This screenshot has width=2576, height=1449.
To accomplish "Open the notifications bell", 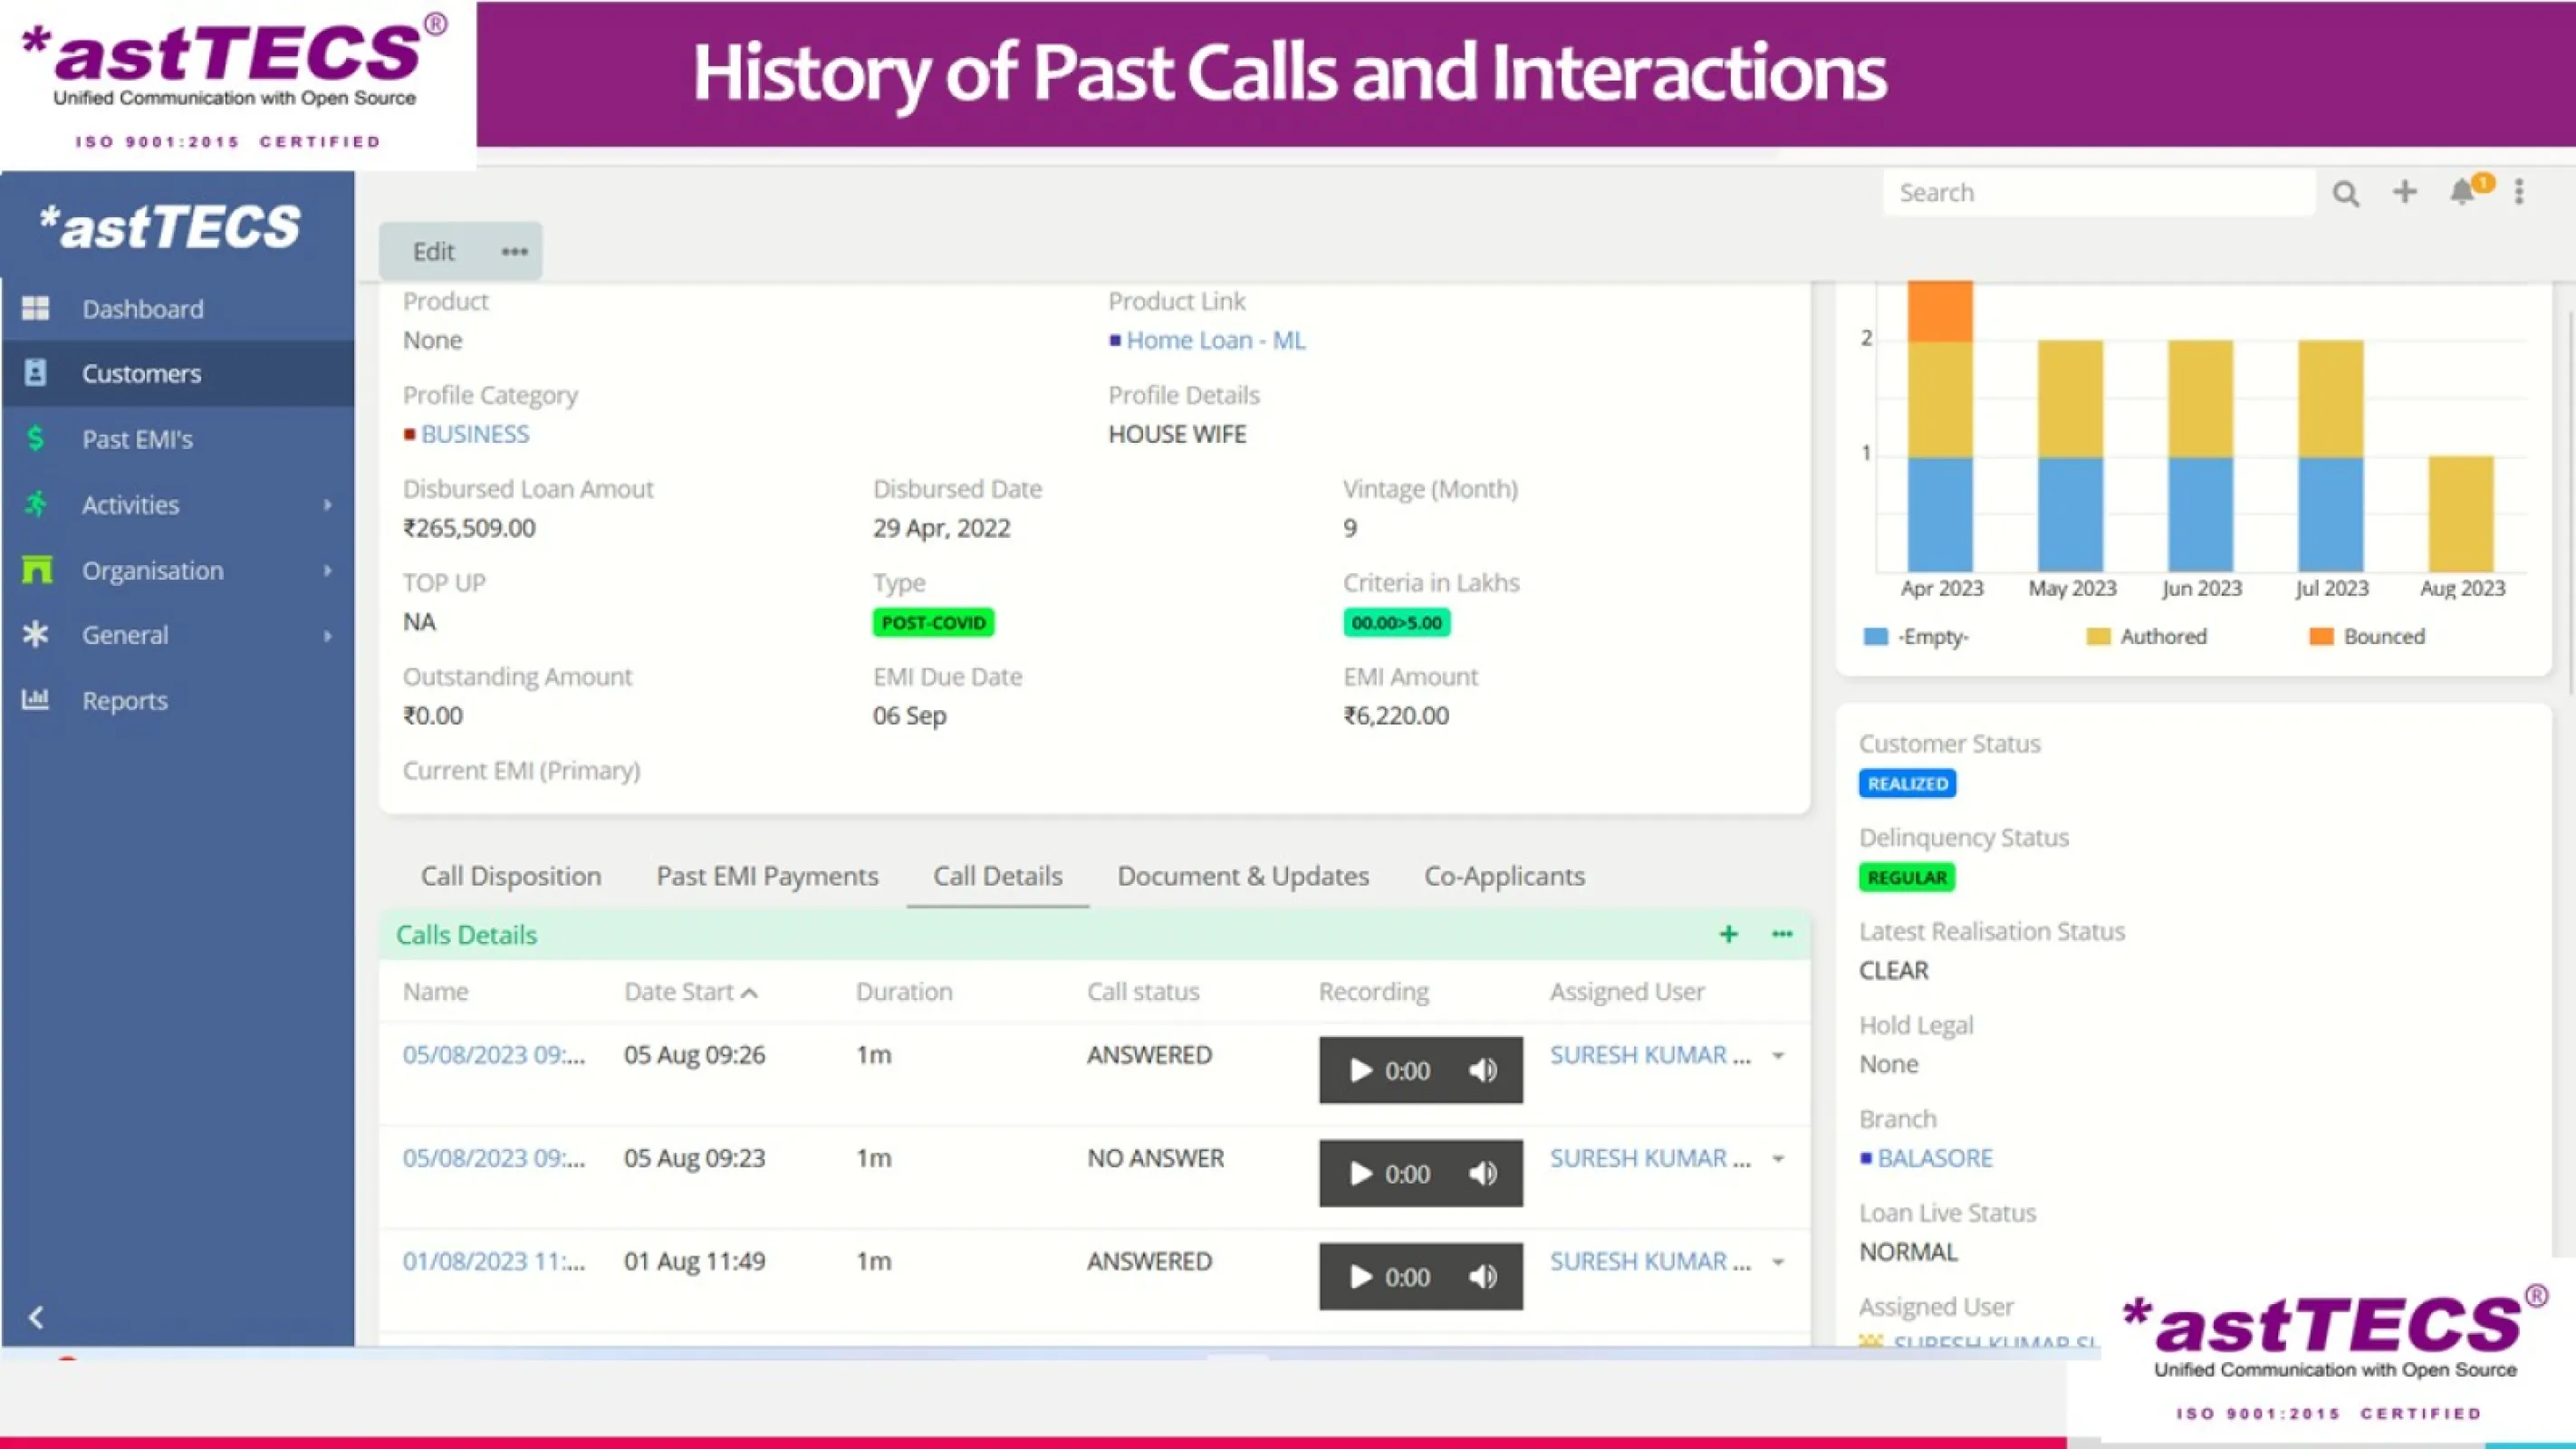I will (2461, 192).
